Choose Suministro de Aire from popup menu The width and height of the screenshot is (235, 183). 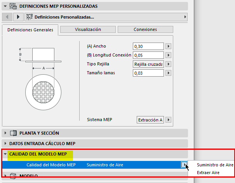click(x=215, y=165)
